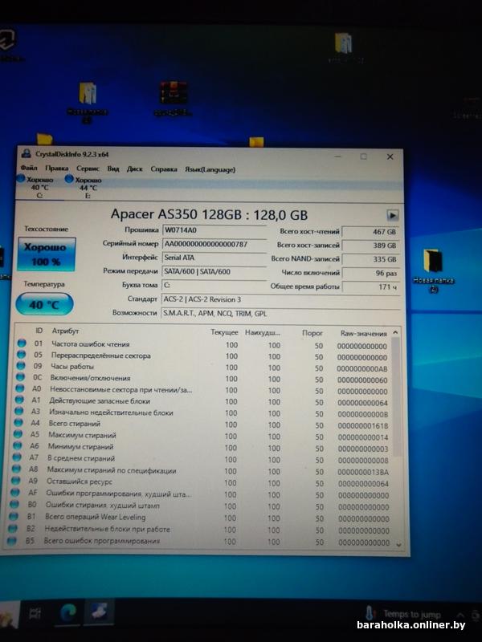Click the Порог column header
482x642 pixels.
click(312, 333)
